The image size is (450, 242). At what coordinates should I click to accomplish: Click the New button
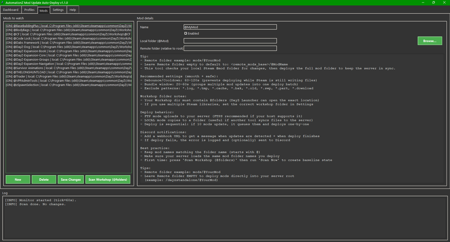point(18,179)
